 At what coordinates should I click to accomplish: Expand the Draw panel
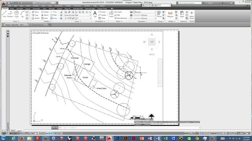(x=16, y=21)
